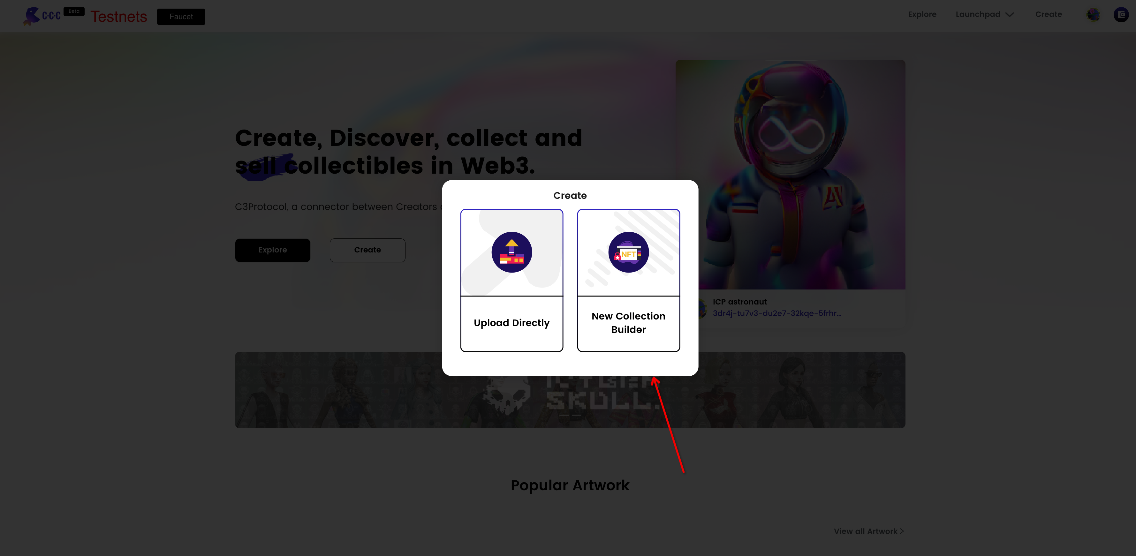Select Explore in the top navigation

coord(922,15)
